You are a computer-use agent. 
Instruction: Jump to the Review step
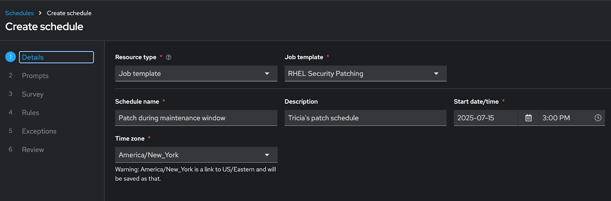(x=33, y=150)
